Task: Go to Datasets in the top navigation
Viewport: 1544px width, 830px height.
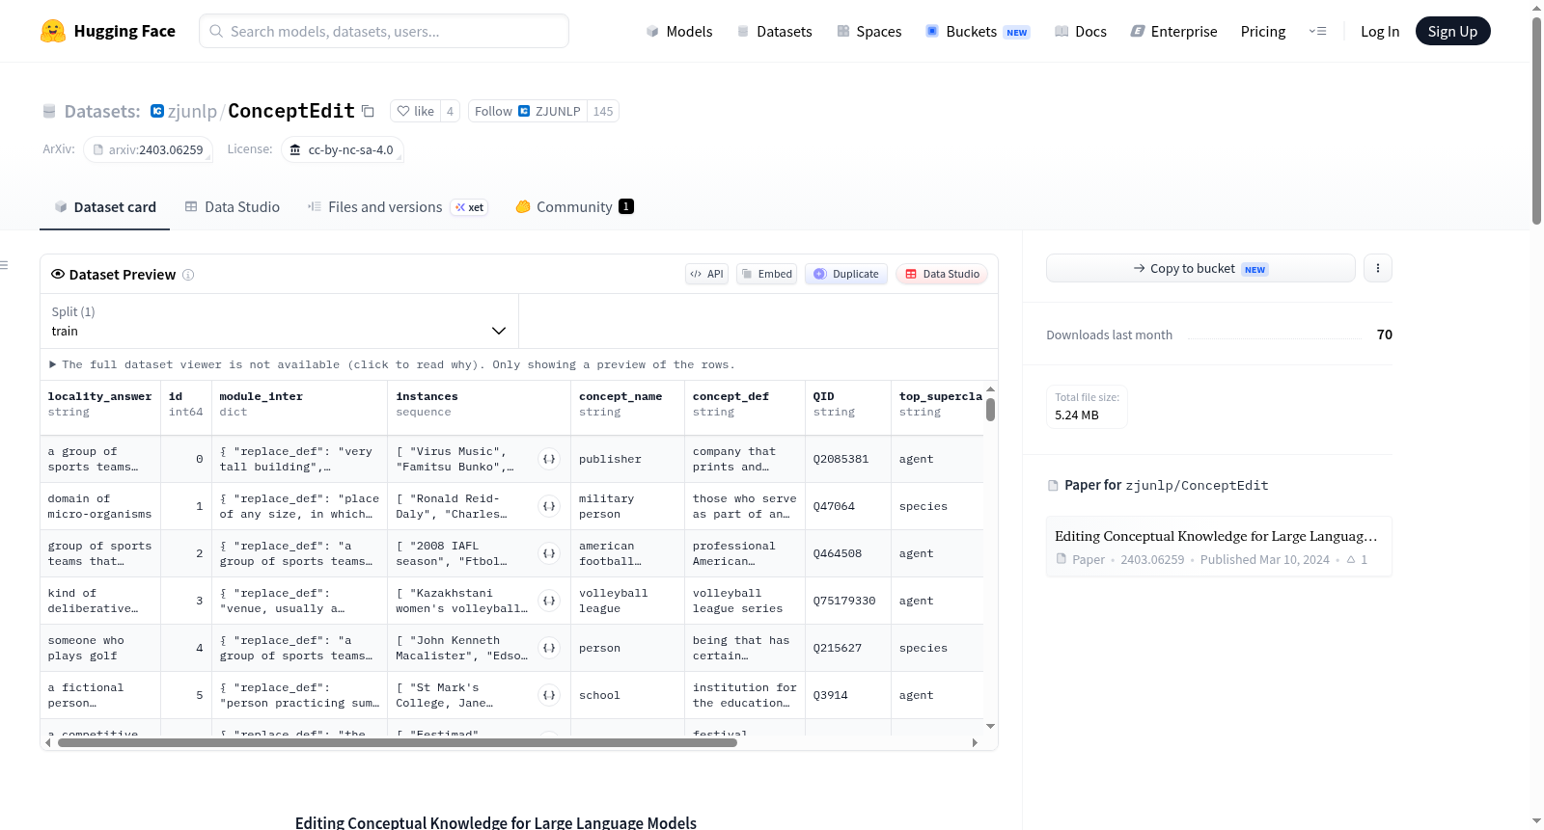Action: coord(775,31)
